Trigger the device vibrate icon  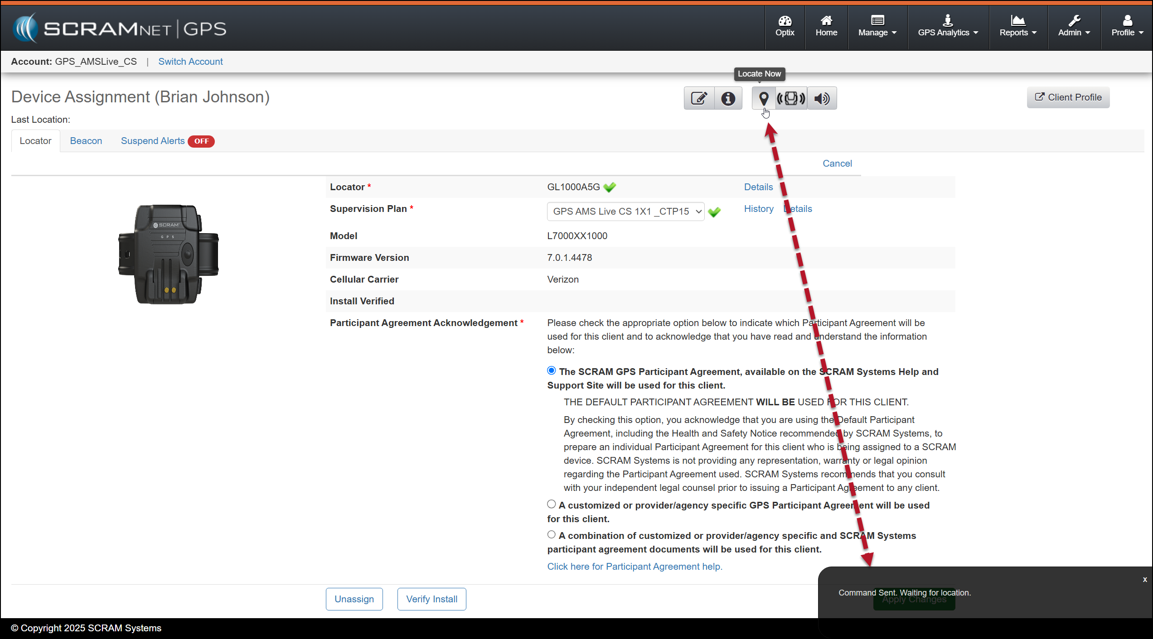point(791,98)
